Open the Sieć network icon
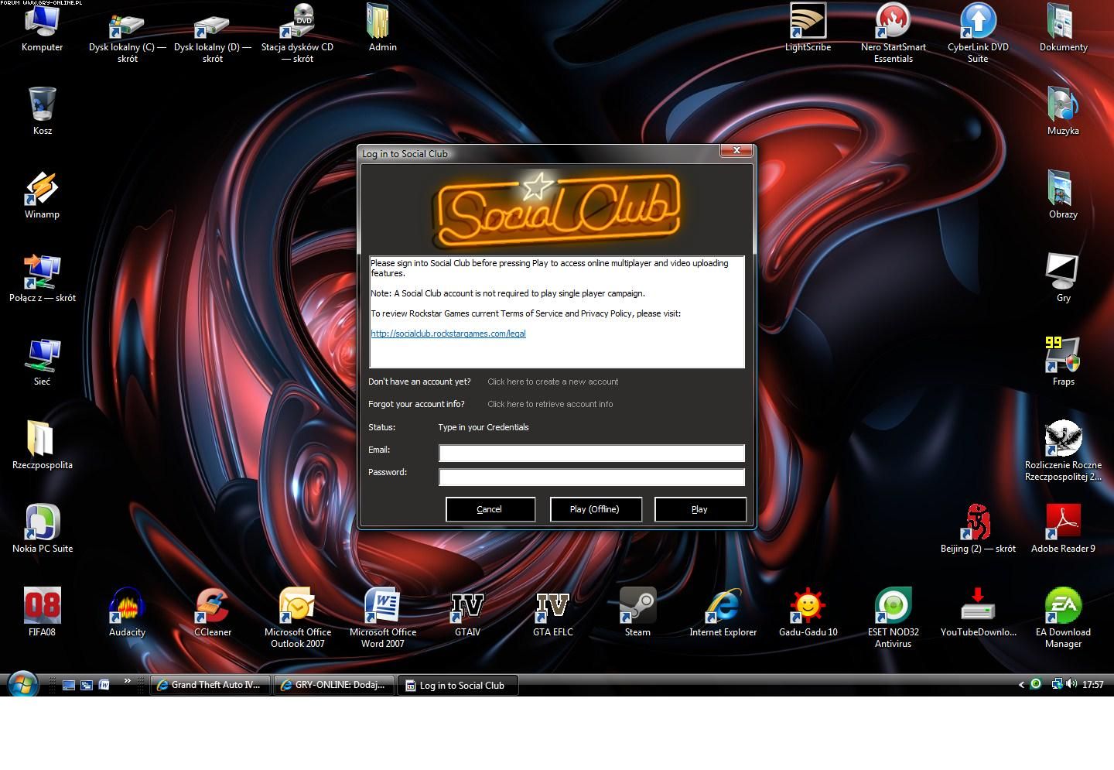1114x770 pixels. pos(42,361)
